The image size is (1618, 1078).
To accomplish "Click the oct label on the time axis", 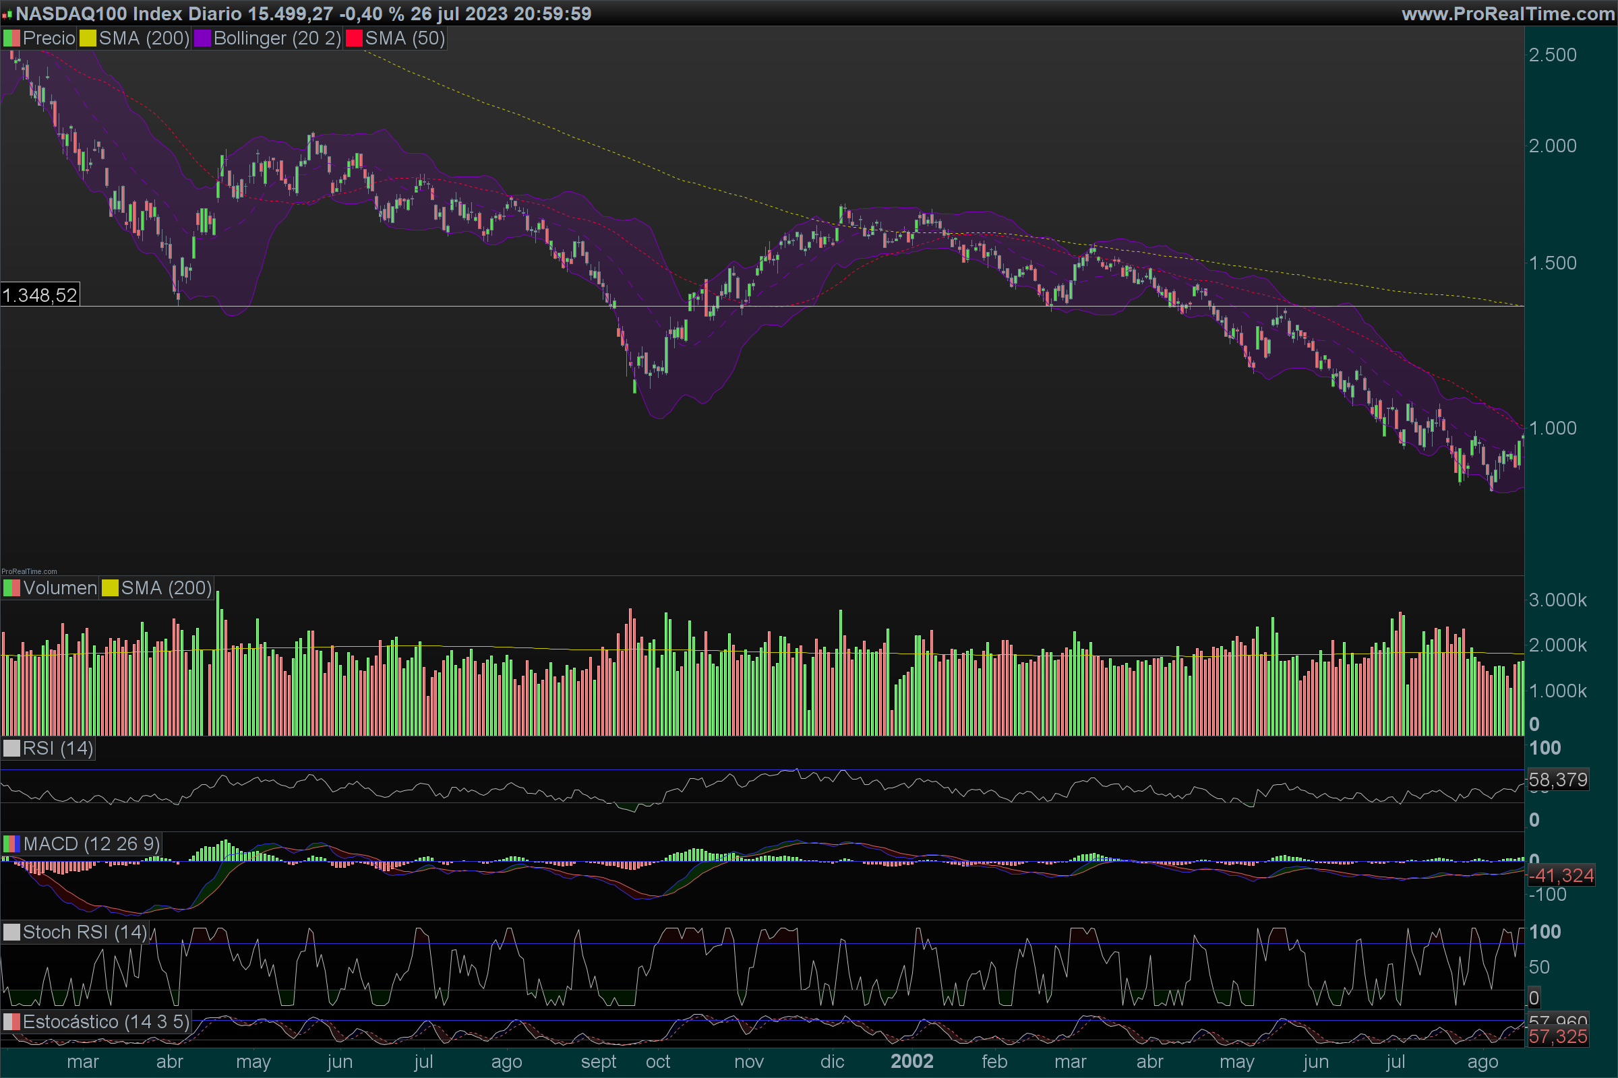I will pos(658,1063).
